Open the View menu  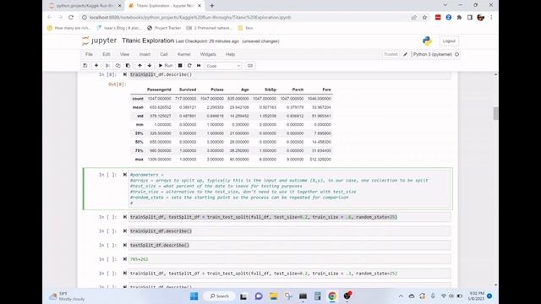point(124,54)
